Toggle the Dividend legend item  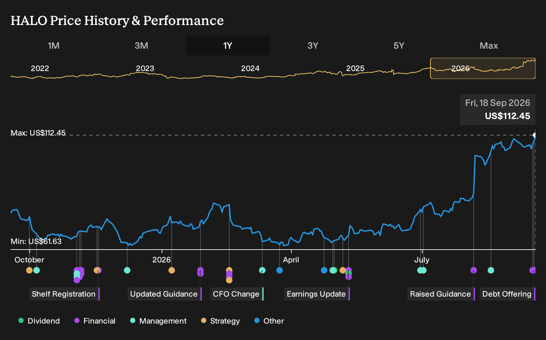coord(39,321)
